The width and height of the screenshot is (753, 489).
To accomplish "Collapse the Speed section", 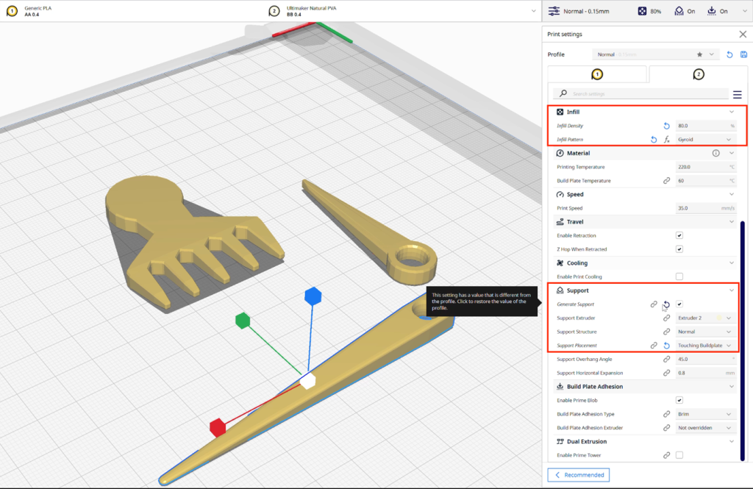I will [x=732, y=195].
